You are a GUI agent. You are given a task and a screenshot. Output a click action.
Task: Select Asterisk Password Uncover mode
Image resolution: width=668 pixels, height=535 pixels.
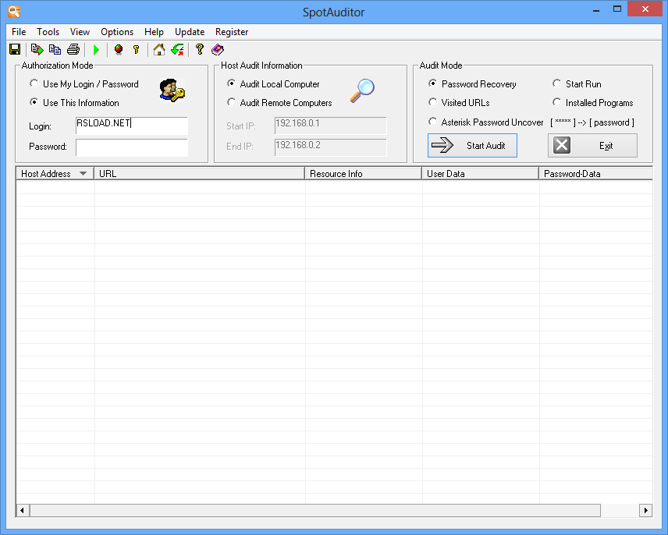click(486, 122)
